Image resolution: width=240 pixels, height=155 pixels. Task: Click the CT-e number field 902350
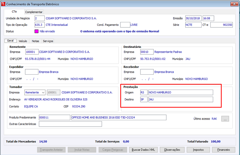pos(221,25)
